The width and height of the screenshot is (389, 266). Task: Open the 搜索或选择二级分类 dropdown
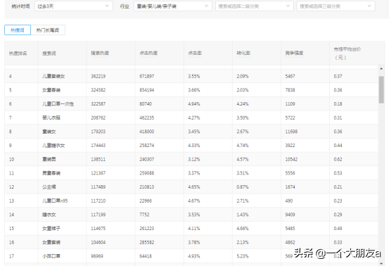[x=254, y=6]
